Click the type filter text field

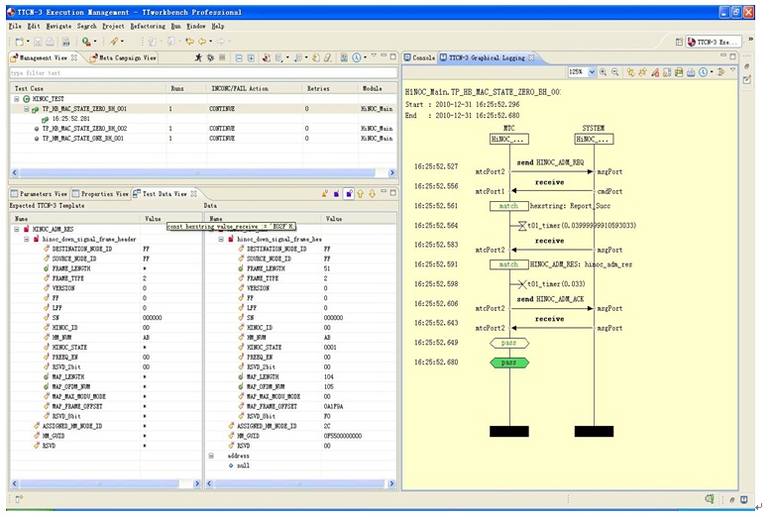click(x=203, y=73)
